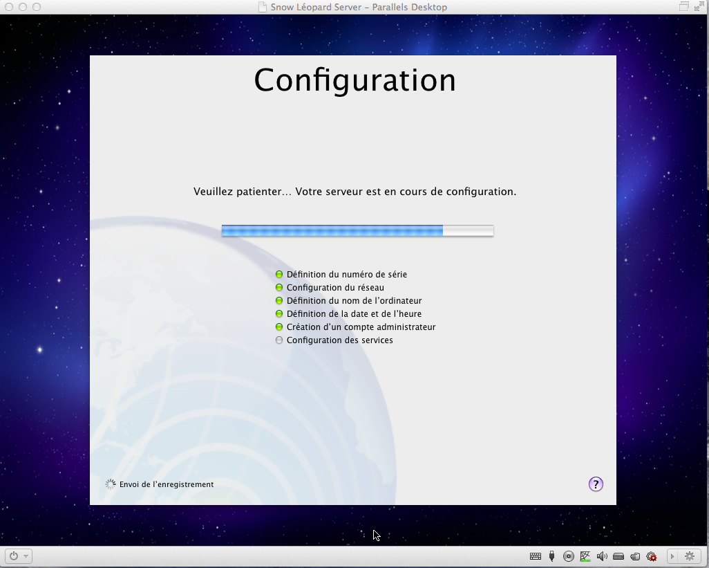Image resolution: width=709 pixels, height=568 pixels.
Task: Open the power options dropdown arrow
Action: (x=26, y=556)
